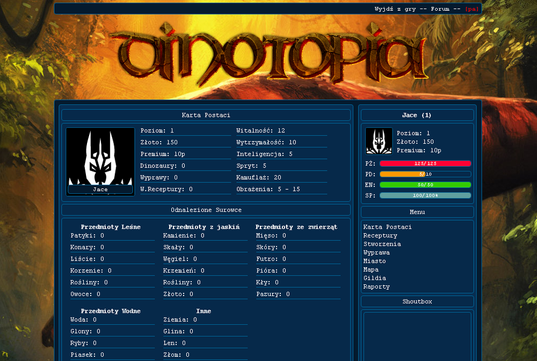Click the Liście: 0 resource row
Image resolution: width=537 pixels, height=361 pixels.
pos(112,259)
